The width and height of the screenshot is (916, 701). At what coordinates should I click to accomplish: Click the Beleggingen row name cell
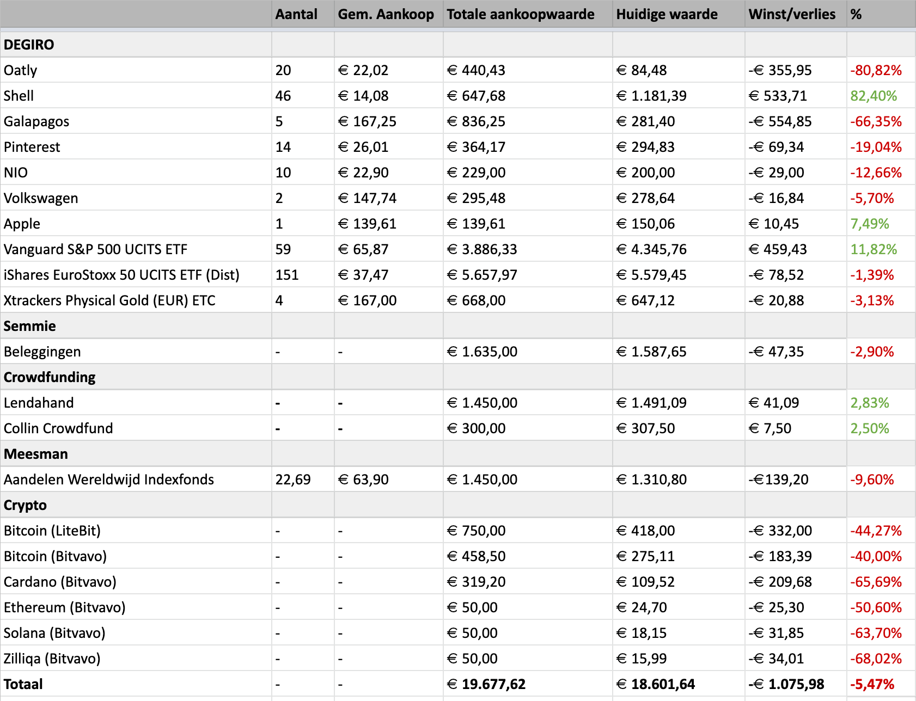[136, 352]
